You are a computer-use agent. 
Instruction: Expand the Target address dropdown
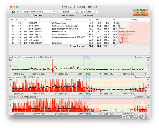[x=55, y=11]
